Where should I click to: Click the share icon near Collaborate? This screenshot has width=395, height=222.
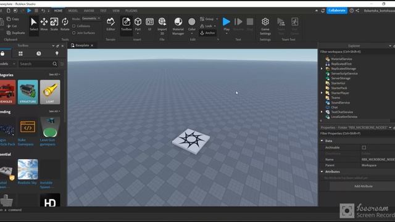click(x=357, y=10)
